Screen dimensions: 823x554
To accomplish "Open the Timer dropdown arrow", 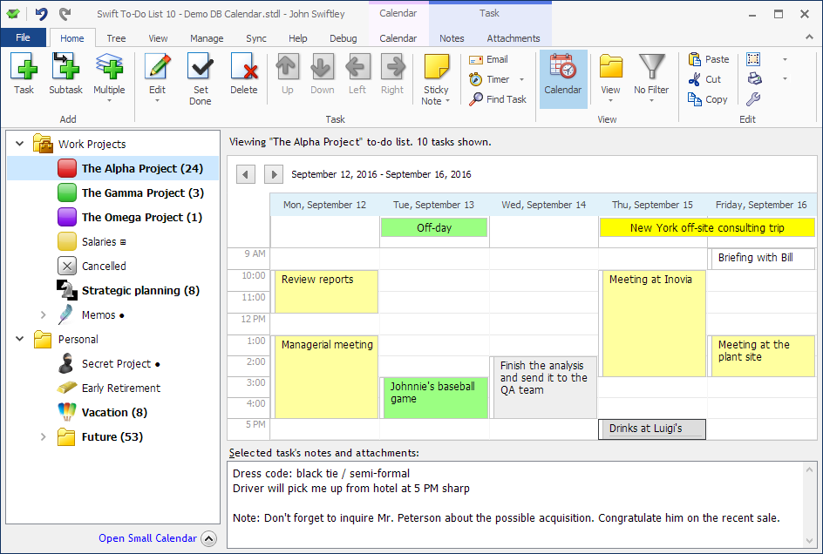I will (x=521, y=80).
